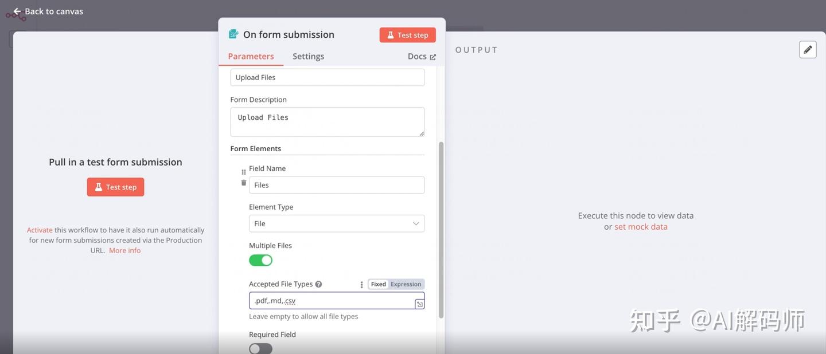
Task: Click the 'Form Elements' section heading
Action: 256,148
